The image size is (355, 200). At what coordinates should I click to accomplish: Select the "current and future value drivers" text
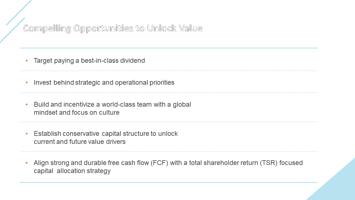click(80, 142)
